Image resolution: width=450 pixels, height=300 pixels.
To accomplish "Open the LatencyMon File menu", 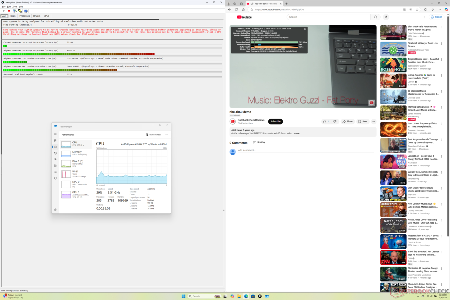I will click(4, 7).
